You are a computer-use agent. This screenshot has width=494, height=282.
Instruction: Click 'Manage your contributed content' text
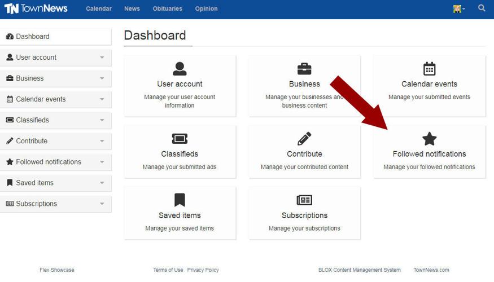pos(304,167)
